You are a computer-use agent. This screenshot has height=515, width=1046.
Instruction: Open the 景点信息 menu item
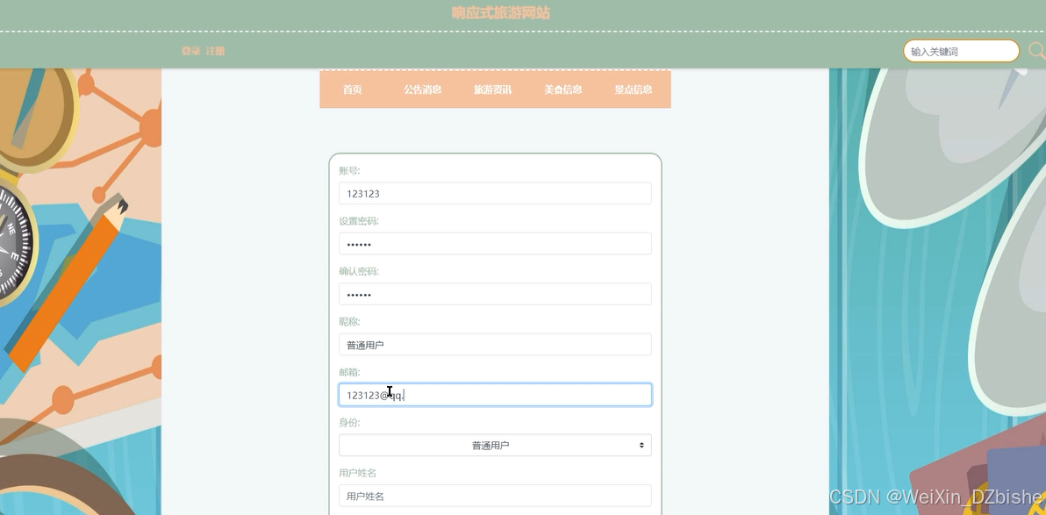click(633, 89)
